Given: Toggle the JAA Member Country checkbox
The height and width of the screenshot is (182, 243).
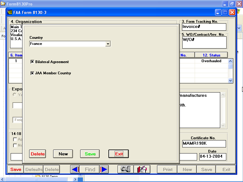Looking at the screenshot, I should 32,73.
